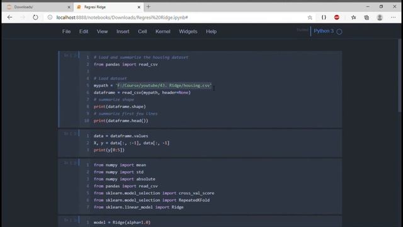Show site information icon in address bar

click(x=50, y=17)
